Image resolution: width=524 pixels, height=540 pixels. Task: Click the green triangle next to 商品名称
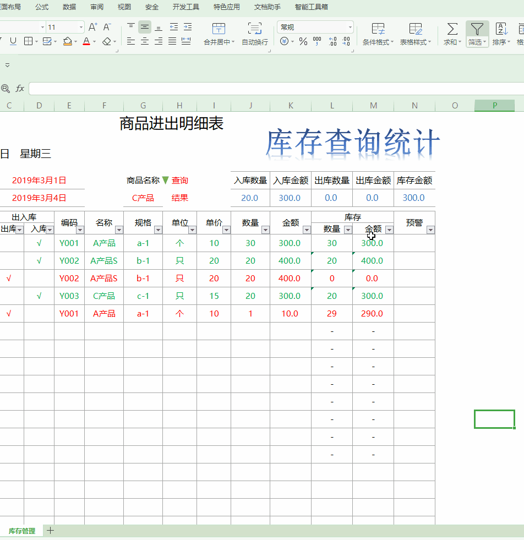pos(165,180)
